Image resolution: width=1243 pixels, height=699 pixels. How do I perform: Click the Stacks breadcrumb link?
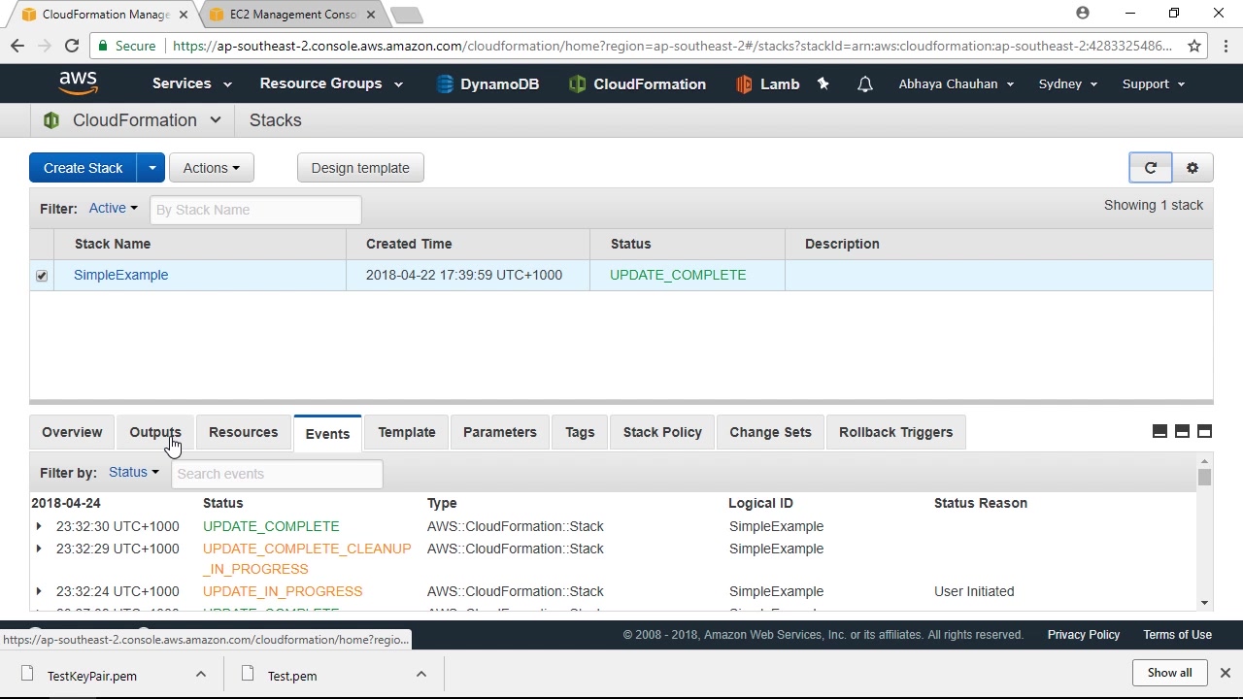pyautogui.click(x=276, y=120)
